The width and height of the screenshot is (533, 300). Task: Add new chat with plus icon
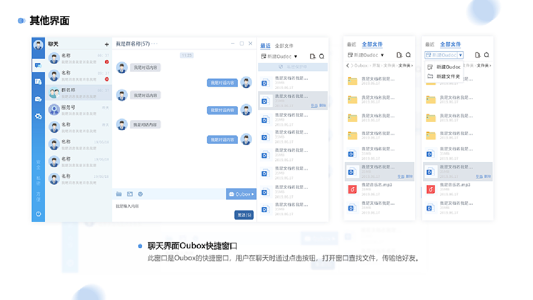pos(107,44)
